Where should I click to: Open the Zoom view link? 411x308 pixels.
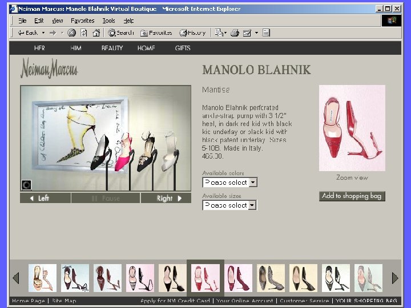352,177
